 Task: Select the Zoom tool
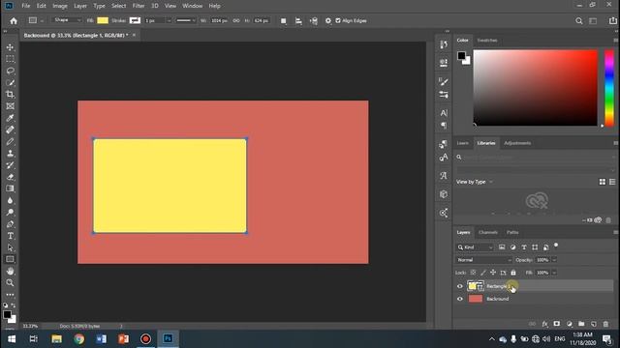(x=11, y=283)
